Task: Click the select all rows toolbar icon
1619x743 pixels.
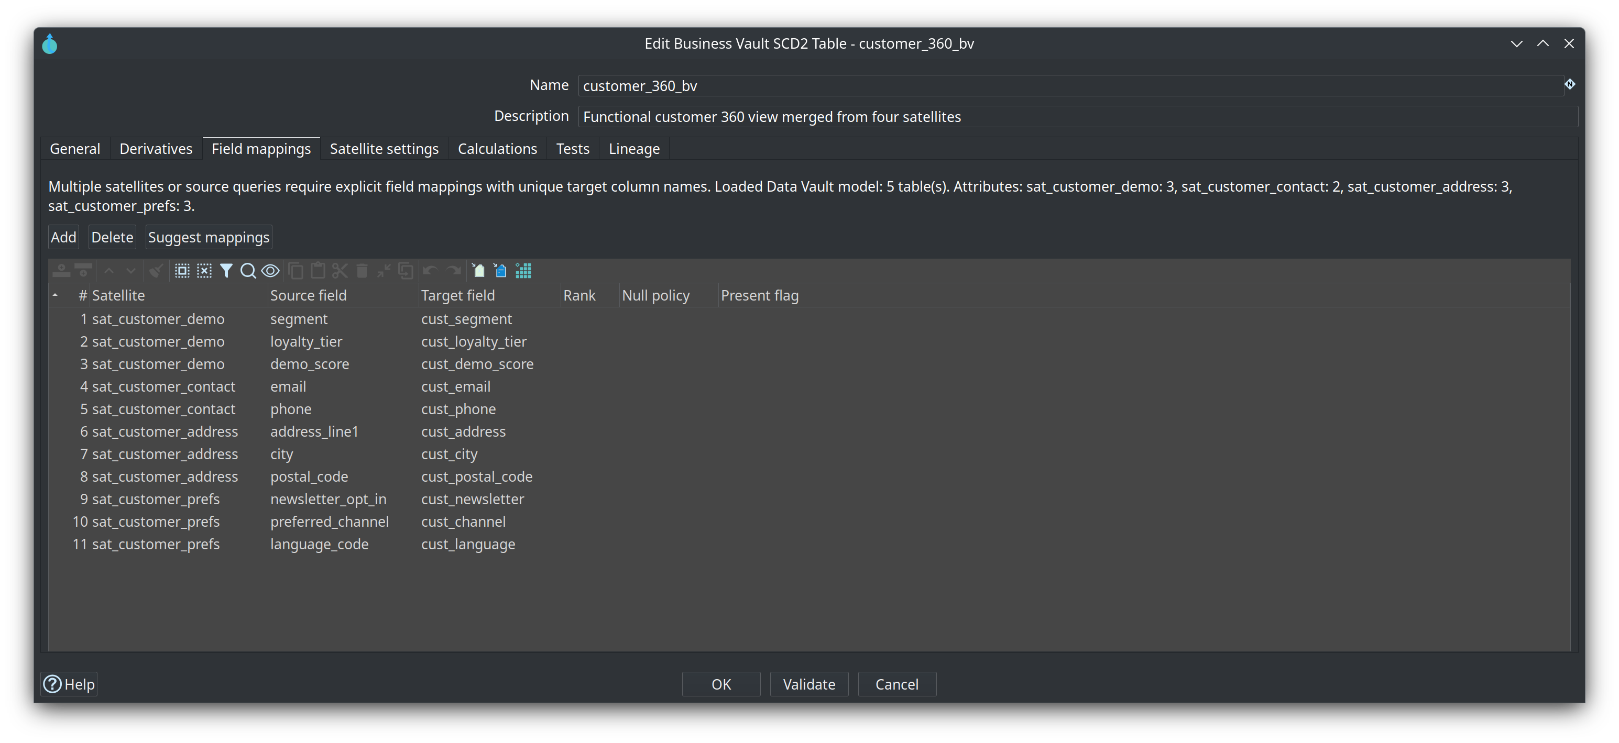Action: [x=182, y=271]
